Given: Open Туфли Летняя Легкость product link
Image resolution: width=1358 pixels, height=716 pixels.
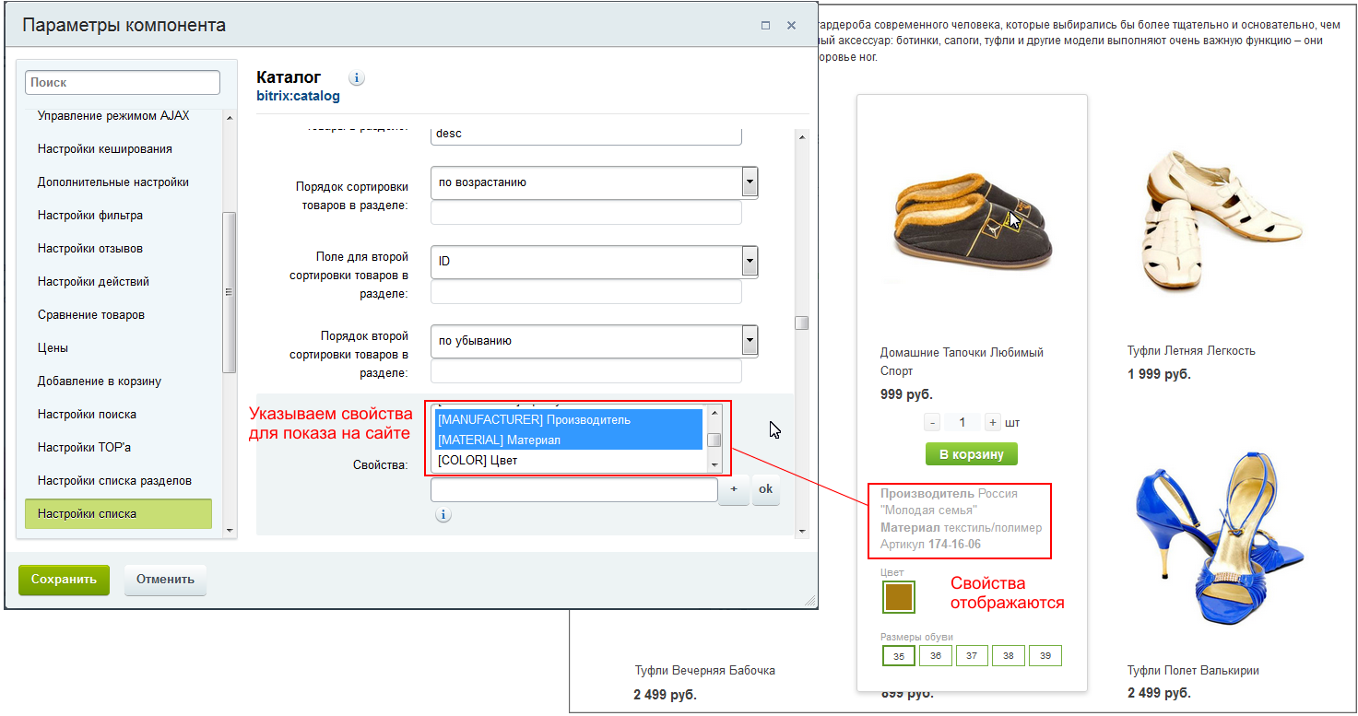Looking at the screenshot, I should click(1191, 350).
